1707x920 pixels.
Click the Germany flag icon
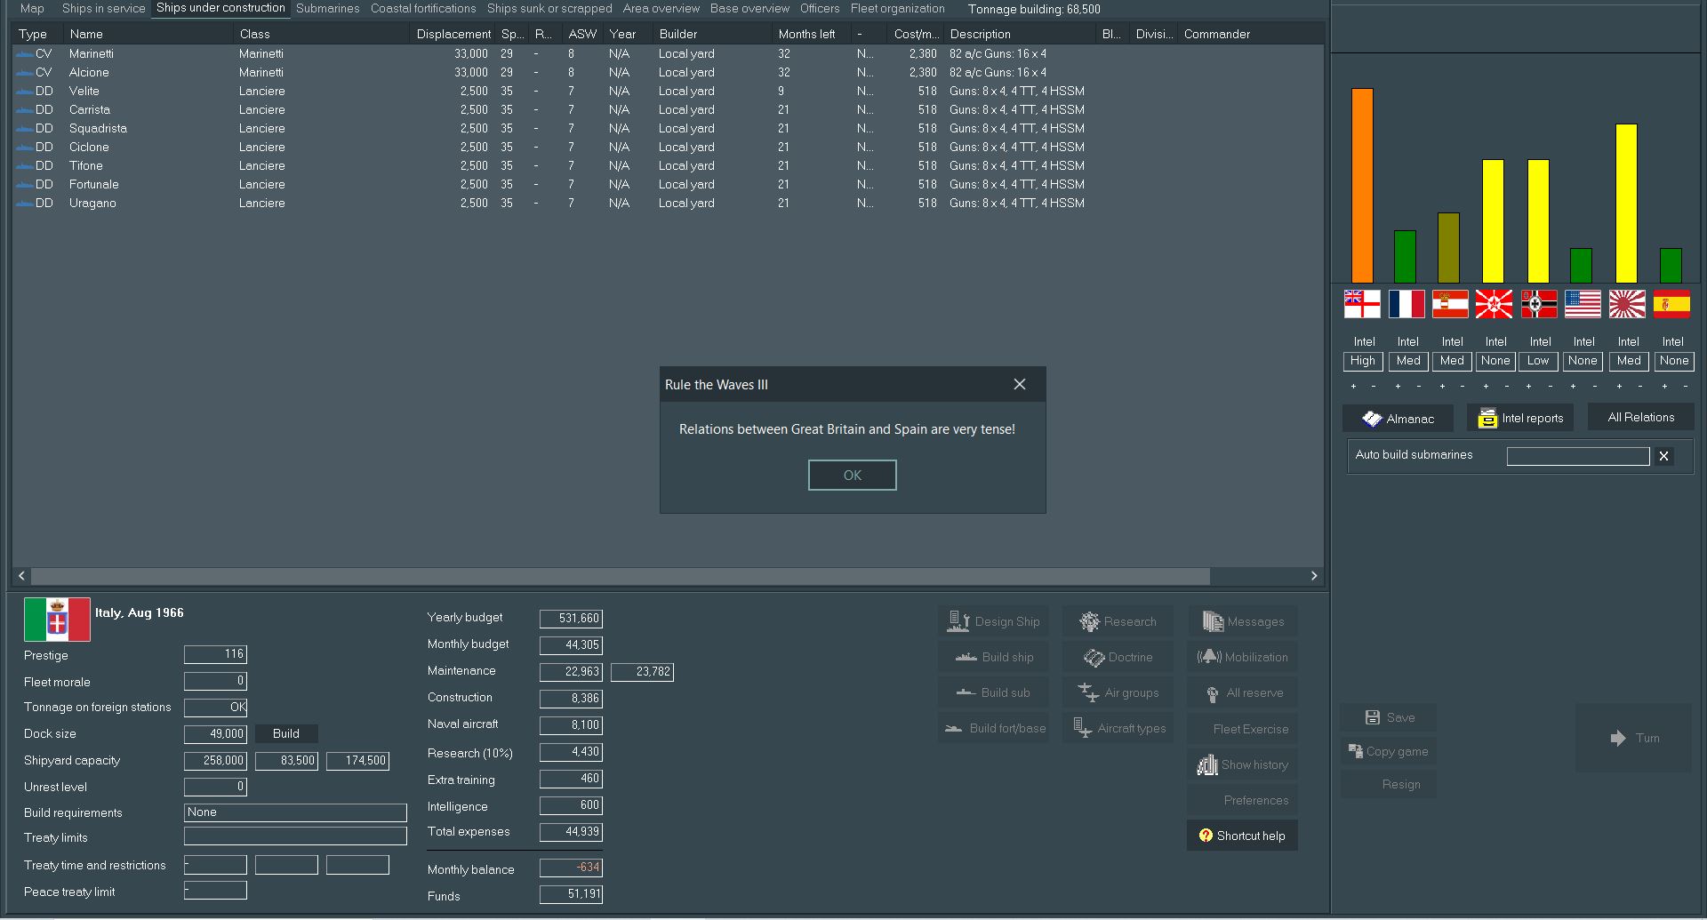1539,304
